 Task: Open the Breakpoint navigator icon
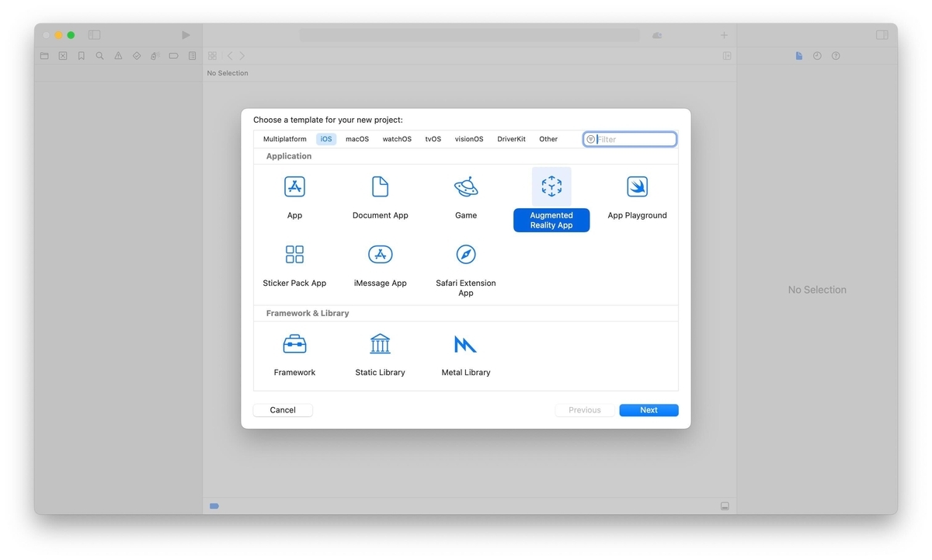pos(173,56)
